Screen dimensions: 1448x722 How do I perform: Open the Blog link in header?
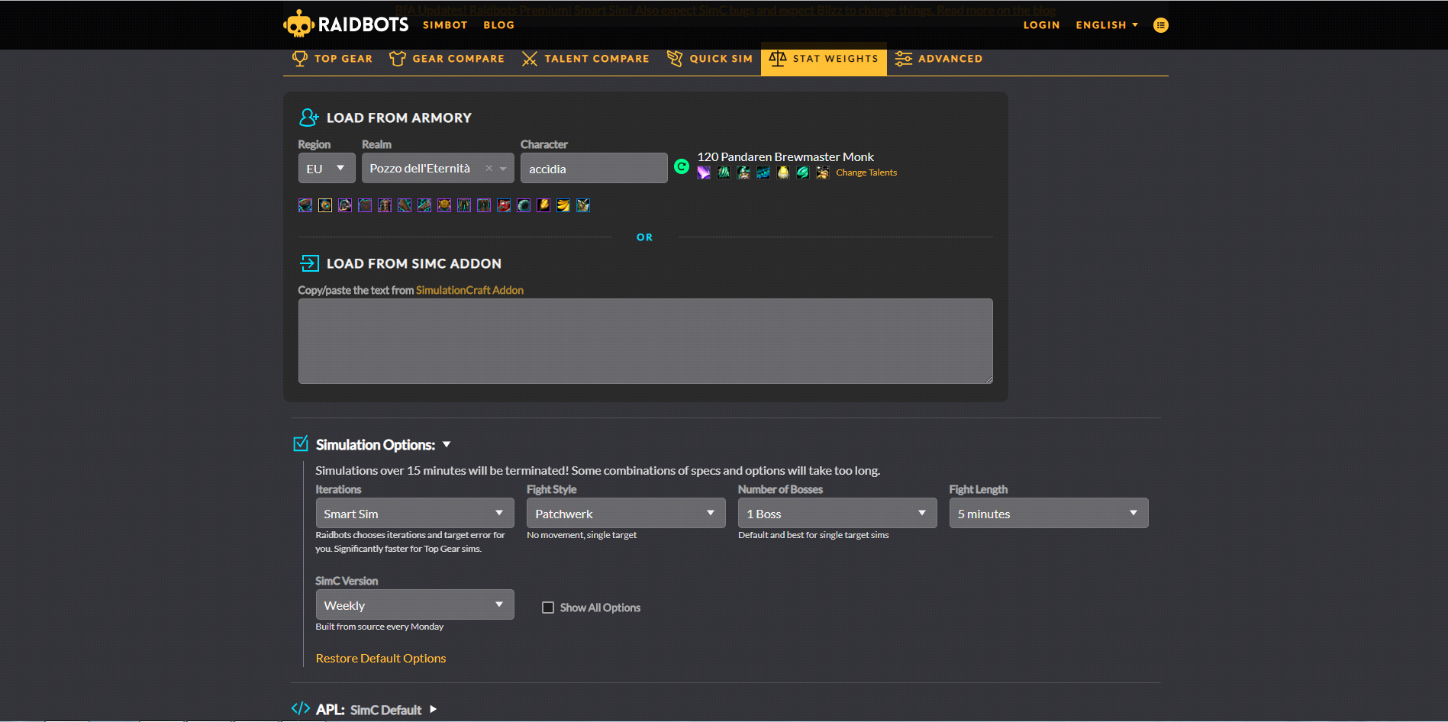tap(498, 25)
